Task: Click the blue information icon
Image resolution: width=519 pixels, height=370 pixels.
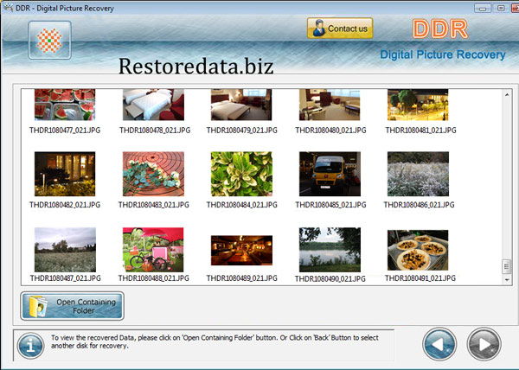Action: [x=30, y=346]
